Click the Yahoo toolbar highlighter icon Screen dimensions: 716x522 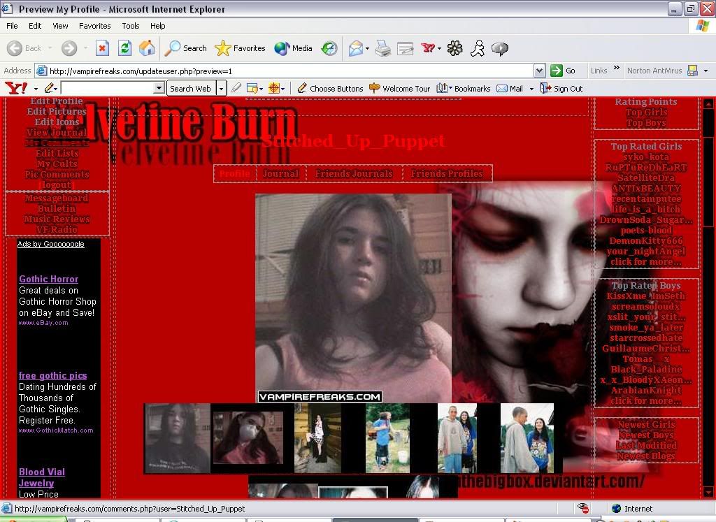(236, 87)
